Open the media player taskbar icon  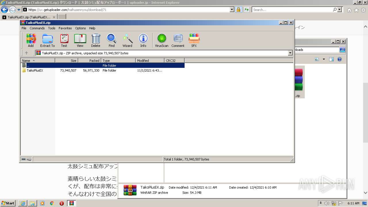(42, 203)
